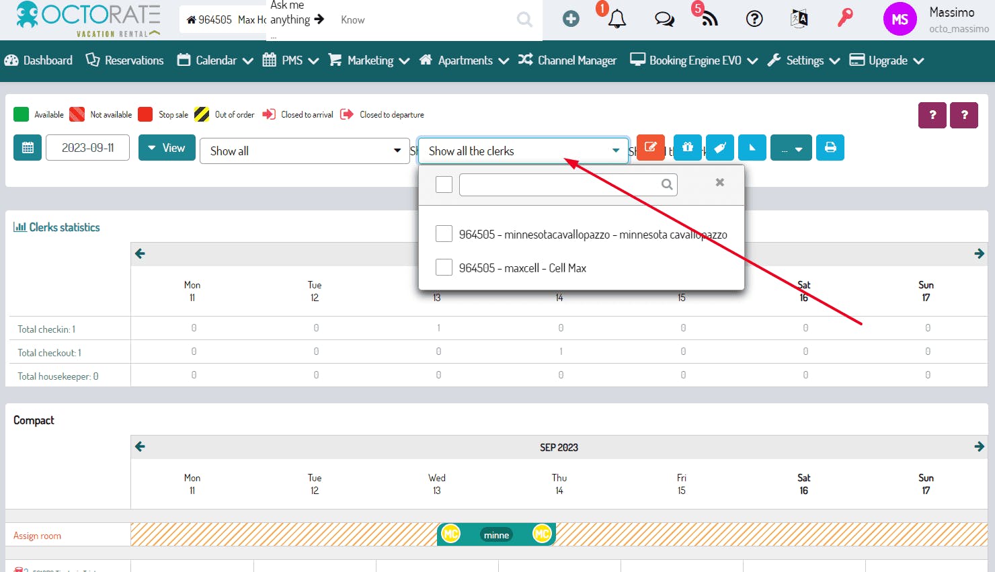Open the Channel Manager menu
This screenshot has height=572, width=995.
coord(567,60)
